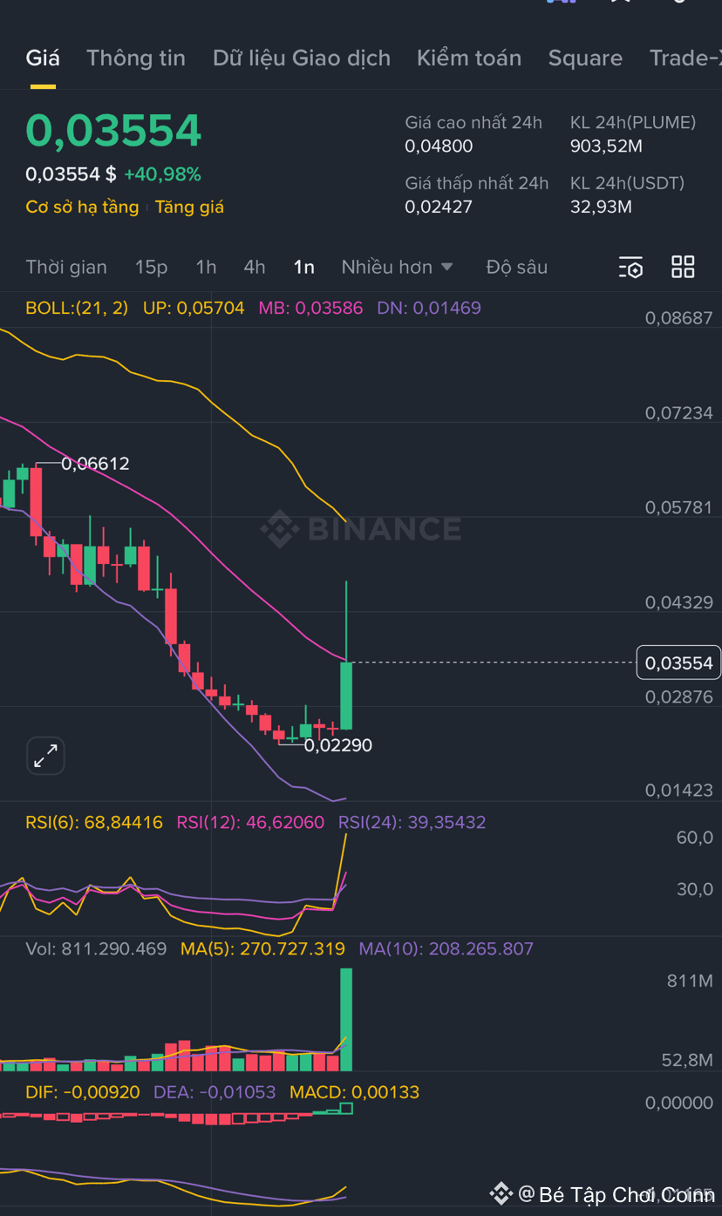Open the Square tab
The image size is (722, 1216).
coord(585,58)
